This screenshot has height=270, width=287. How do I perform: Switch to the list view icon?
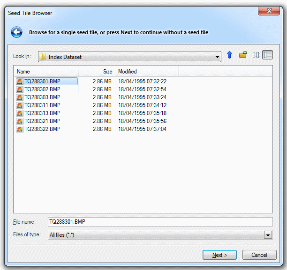(x=256, y=55)
